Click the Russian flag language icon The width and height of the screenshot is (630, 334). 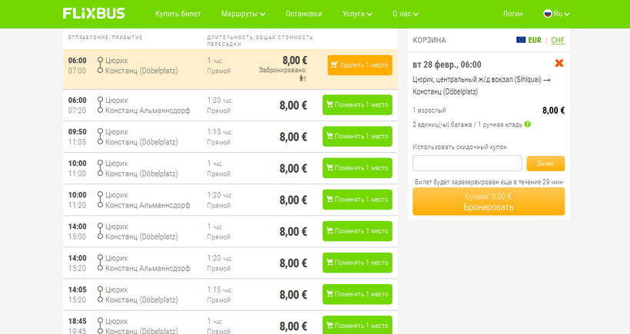[x=548, y=14]
